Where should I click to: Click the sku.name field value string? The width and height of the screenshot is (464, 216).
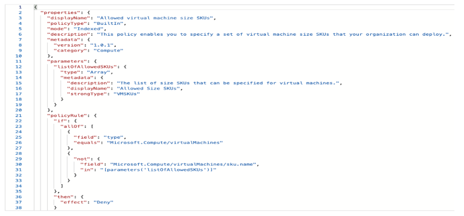[x=184, y=164]
